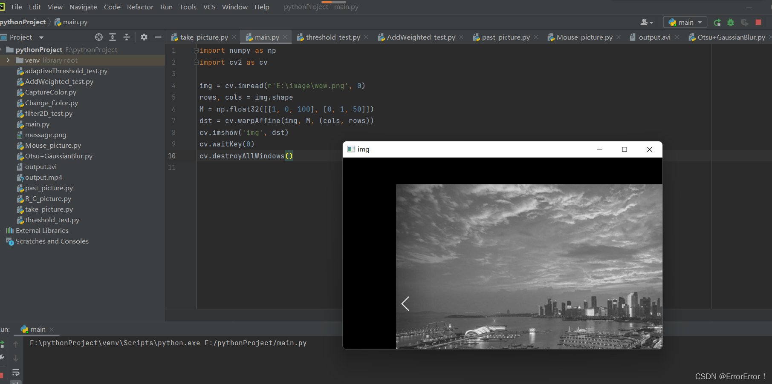772x384 pixels.
Task: Close the threshold_test.py tab
Action: 366,37
